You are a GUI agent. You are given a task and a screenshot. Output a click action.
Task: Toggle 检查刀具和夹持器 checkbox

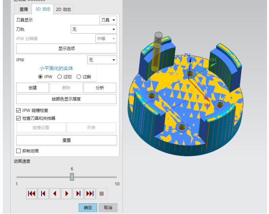coord(18,118)
